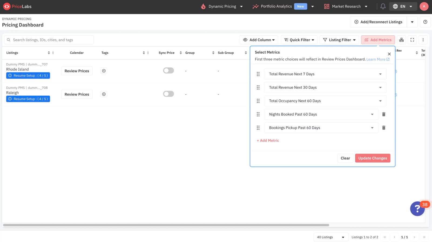Click Update Changes button
The width and height of the screenshot is (432, 242).
pyautogui.click(x=373, y=158)
